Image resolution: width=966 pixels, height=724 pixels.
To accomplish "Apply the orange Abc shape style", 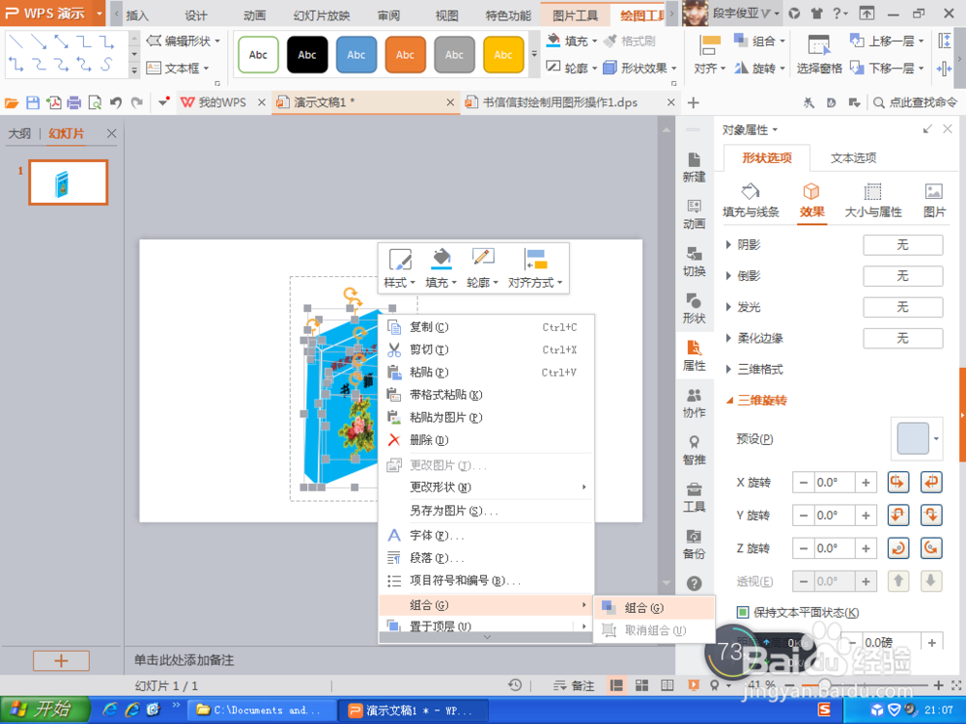I will [x=406, y=55].
